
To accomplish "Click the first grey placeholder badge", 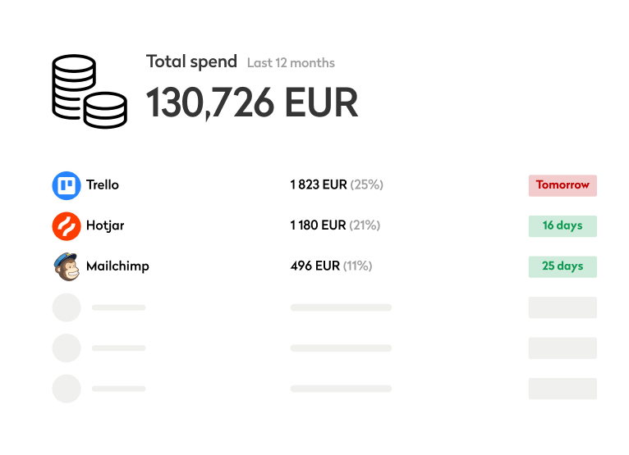I will coord(562,307).
